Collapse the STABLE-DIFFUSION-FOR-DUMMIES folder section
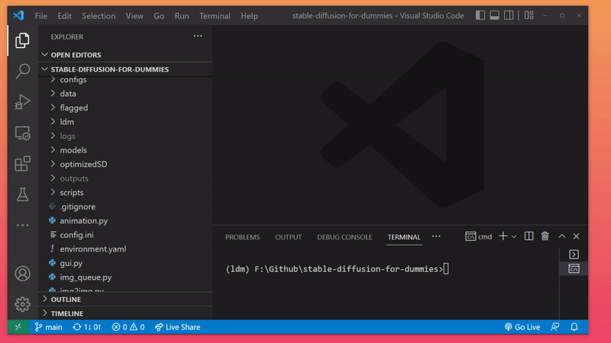Image resolution: width=611 pixels, height=343 pixels. pos(125,69)
